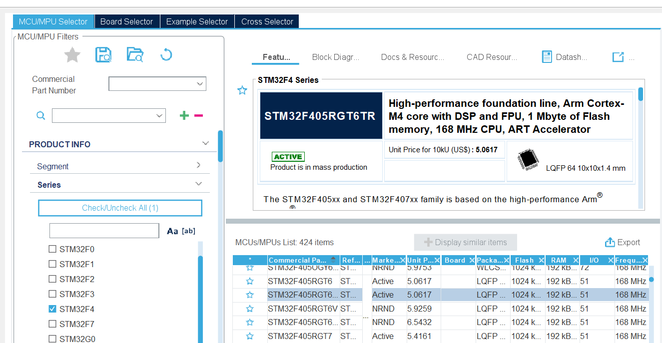Check the STM32G0 series checkbox

[52, 339]
